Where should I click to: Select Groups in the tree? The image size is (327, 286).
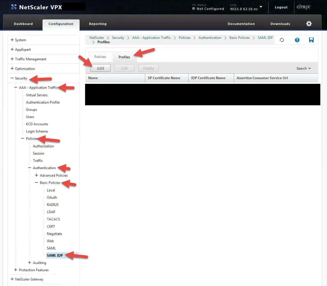pos(32,110)
